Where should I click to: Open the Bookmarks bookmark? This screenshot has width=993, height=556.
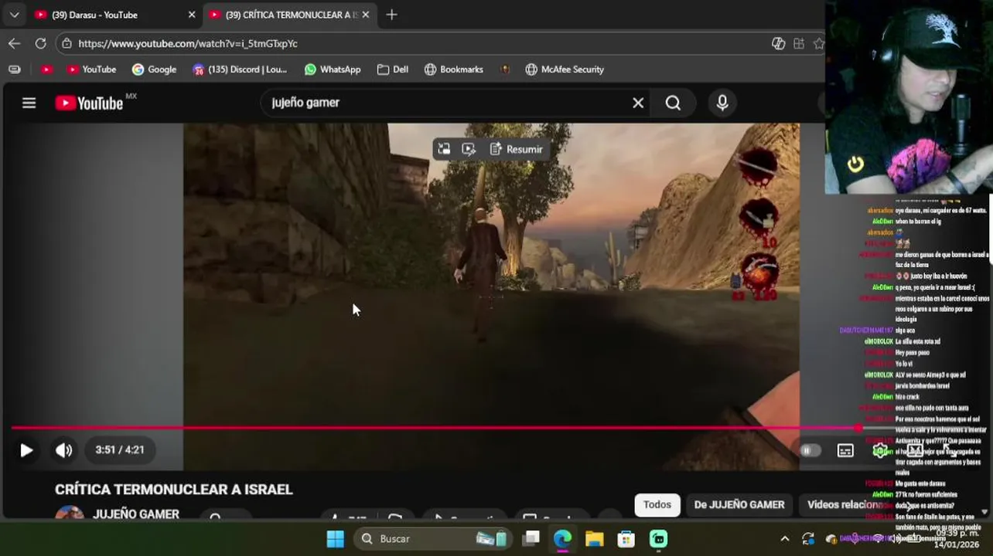[x=454, y=69]
